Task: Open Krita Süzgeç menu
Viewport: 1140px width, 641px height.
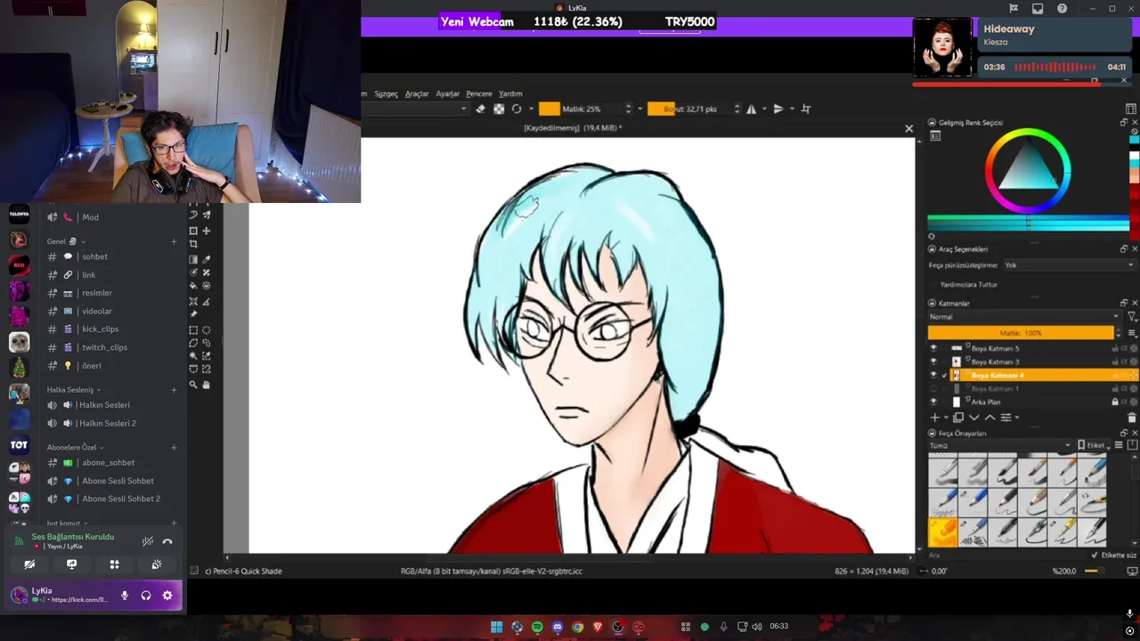Action: click(x=386, y=93)
